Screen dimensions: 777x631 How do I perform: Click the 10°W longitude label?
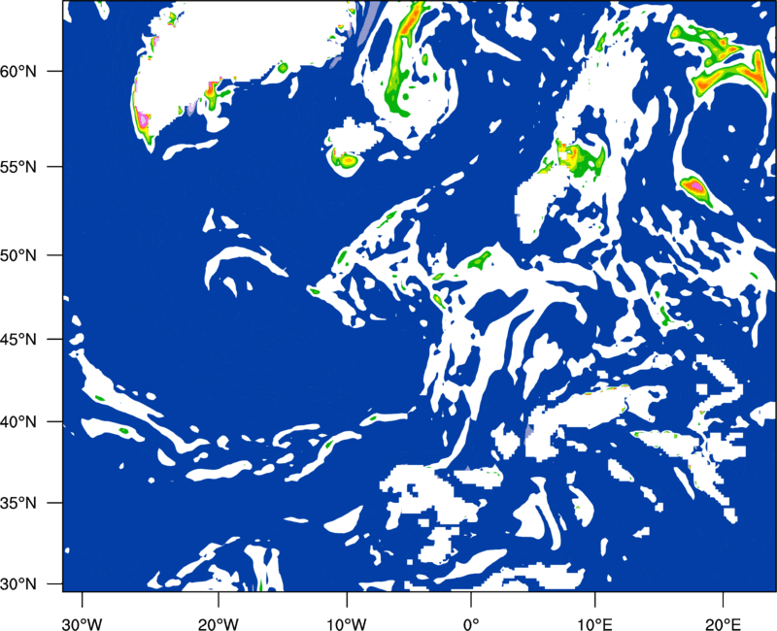tap(347, 624)
